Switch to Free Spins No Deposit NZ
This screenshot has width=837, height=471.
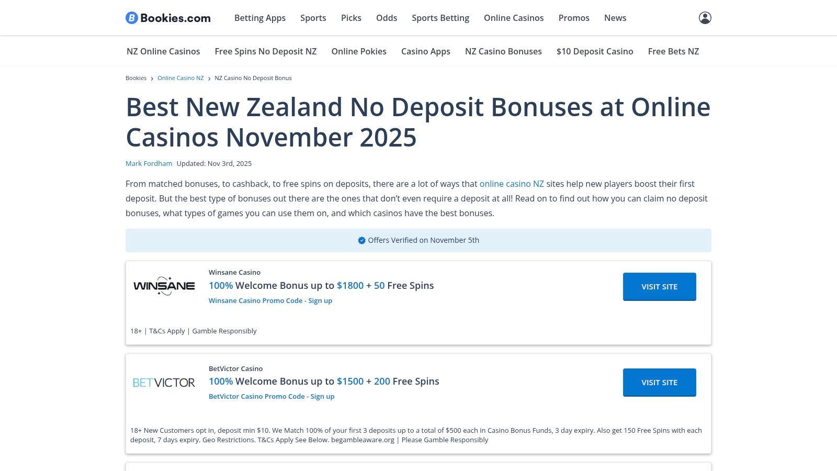[x=265, y=51]
